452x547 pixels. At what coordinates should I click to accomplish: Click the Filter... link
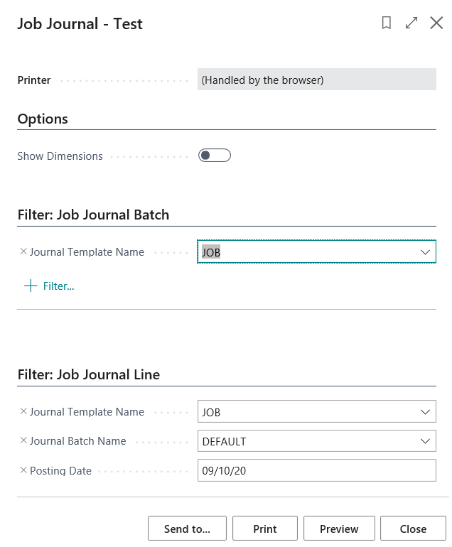[58, 286]
